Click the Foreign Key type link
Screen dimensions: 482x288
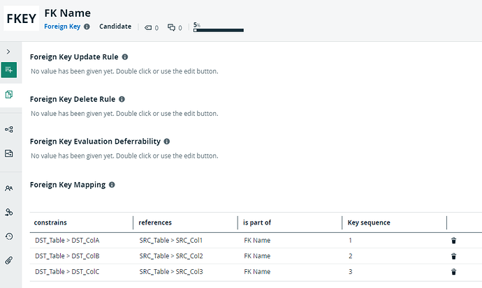point(62,26)
